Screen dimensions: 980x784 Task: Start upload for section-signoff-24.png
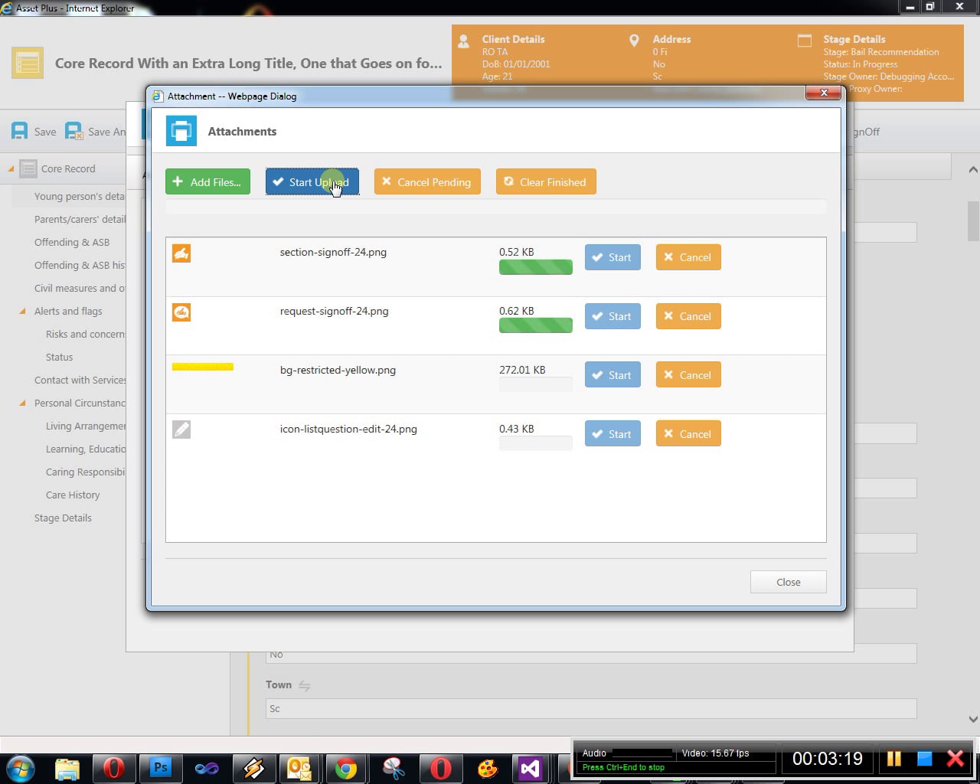612,257
